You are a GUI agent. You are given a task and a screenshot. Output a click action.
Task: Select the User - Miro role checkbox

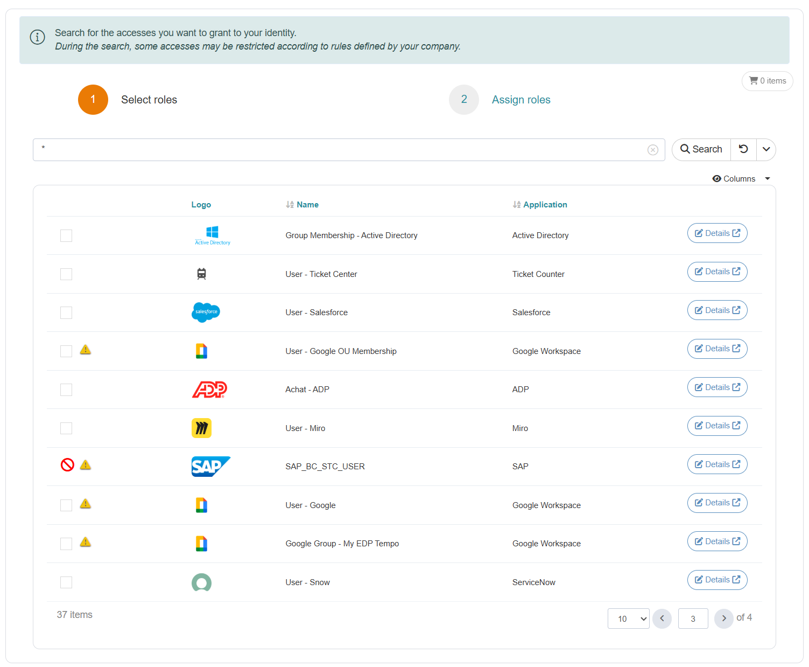[x=66, y=428]
